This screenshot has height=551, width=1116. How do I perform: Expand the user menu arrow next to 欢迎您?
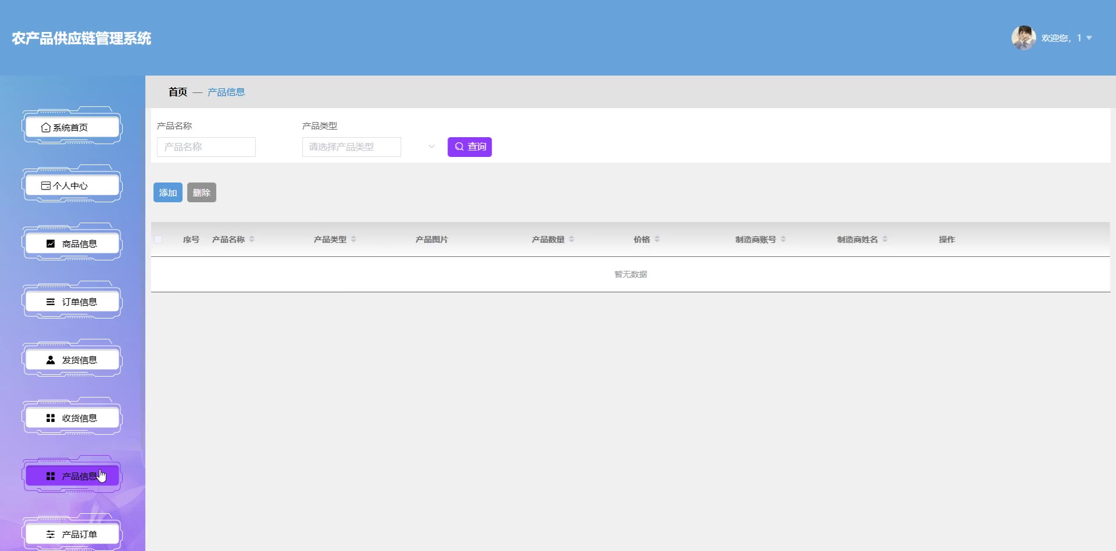1089,38
